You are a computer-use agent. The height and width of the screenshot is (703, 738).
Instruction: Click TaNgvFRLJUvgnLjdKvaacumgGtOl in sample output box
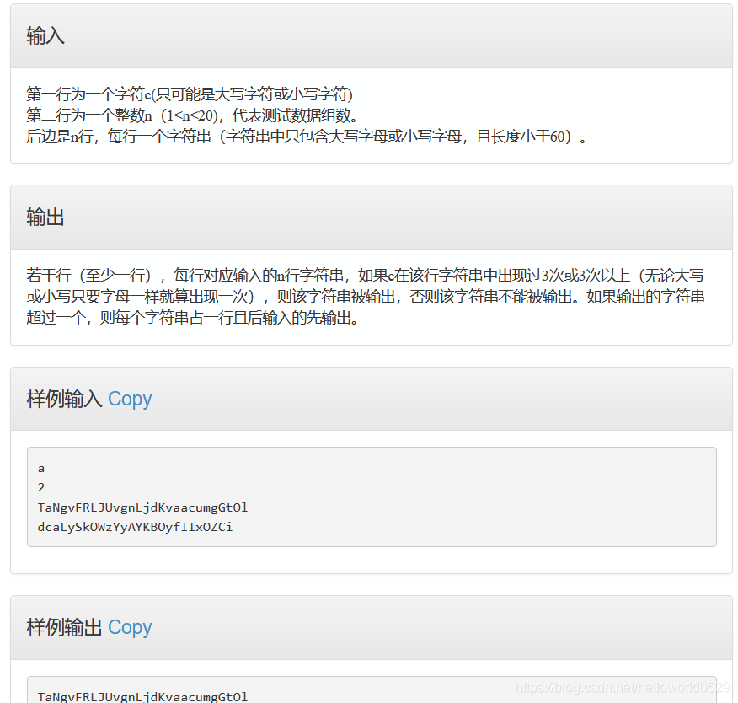coord(142,696)
